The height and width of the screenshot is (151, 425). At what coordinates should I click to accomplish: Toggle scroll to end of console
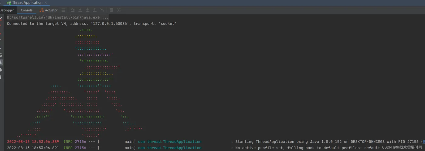click(1, 62)
